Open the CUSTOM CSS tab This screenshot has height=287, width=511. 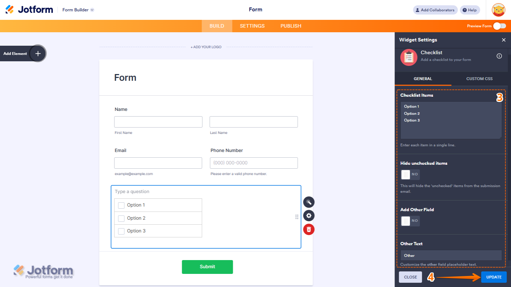click(x=479, y=78)
